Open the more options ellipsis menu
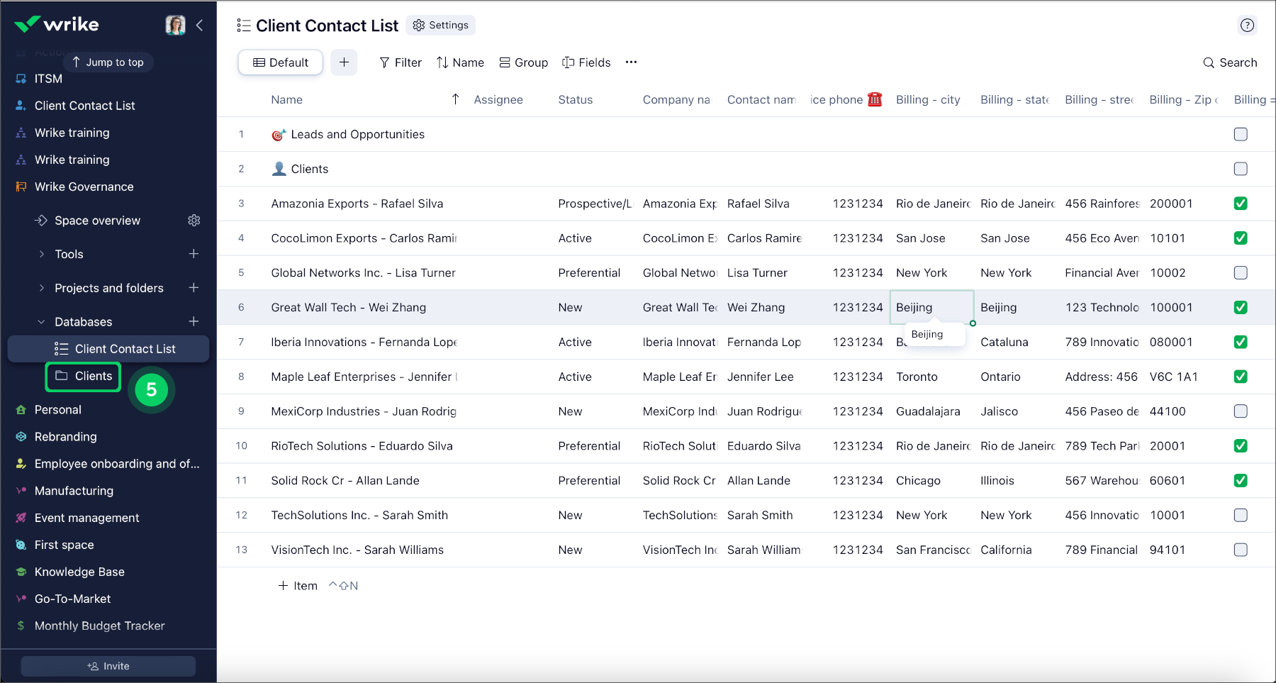Image resolution: width=1276 pixels, height=683 pixels. (x=630, y=62)
